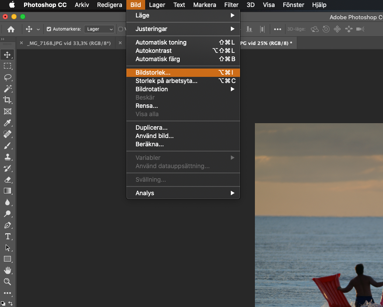Choose Rensa... menu item
Viewport: 383px width, 307px height.
[x=183, y=106]
